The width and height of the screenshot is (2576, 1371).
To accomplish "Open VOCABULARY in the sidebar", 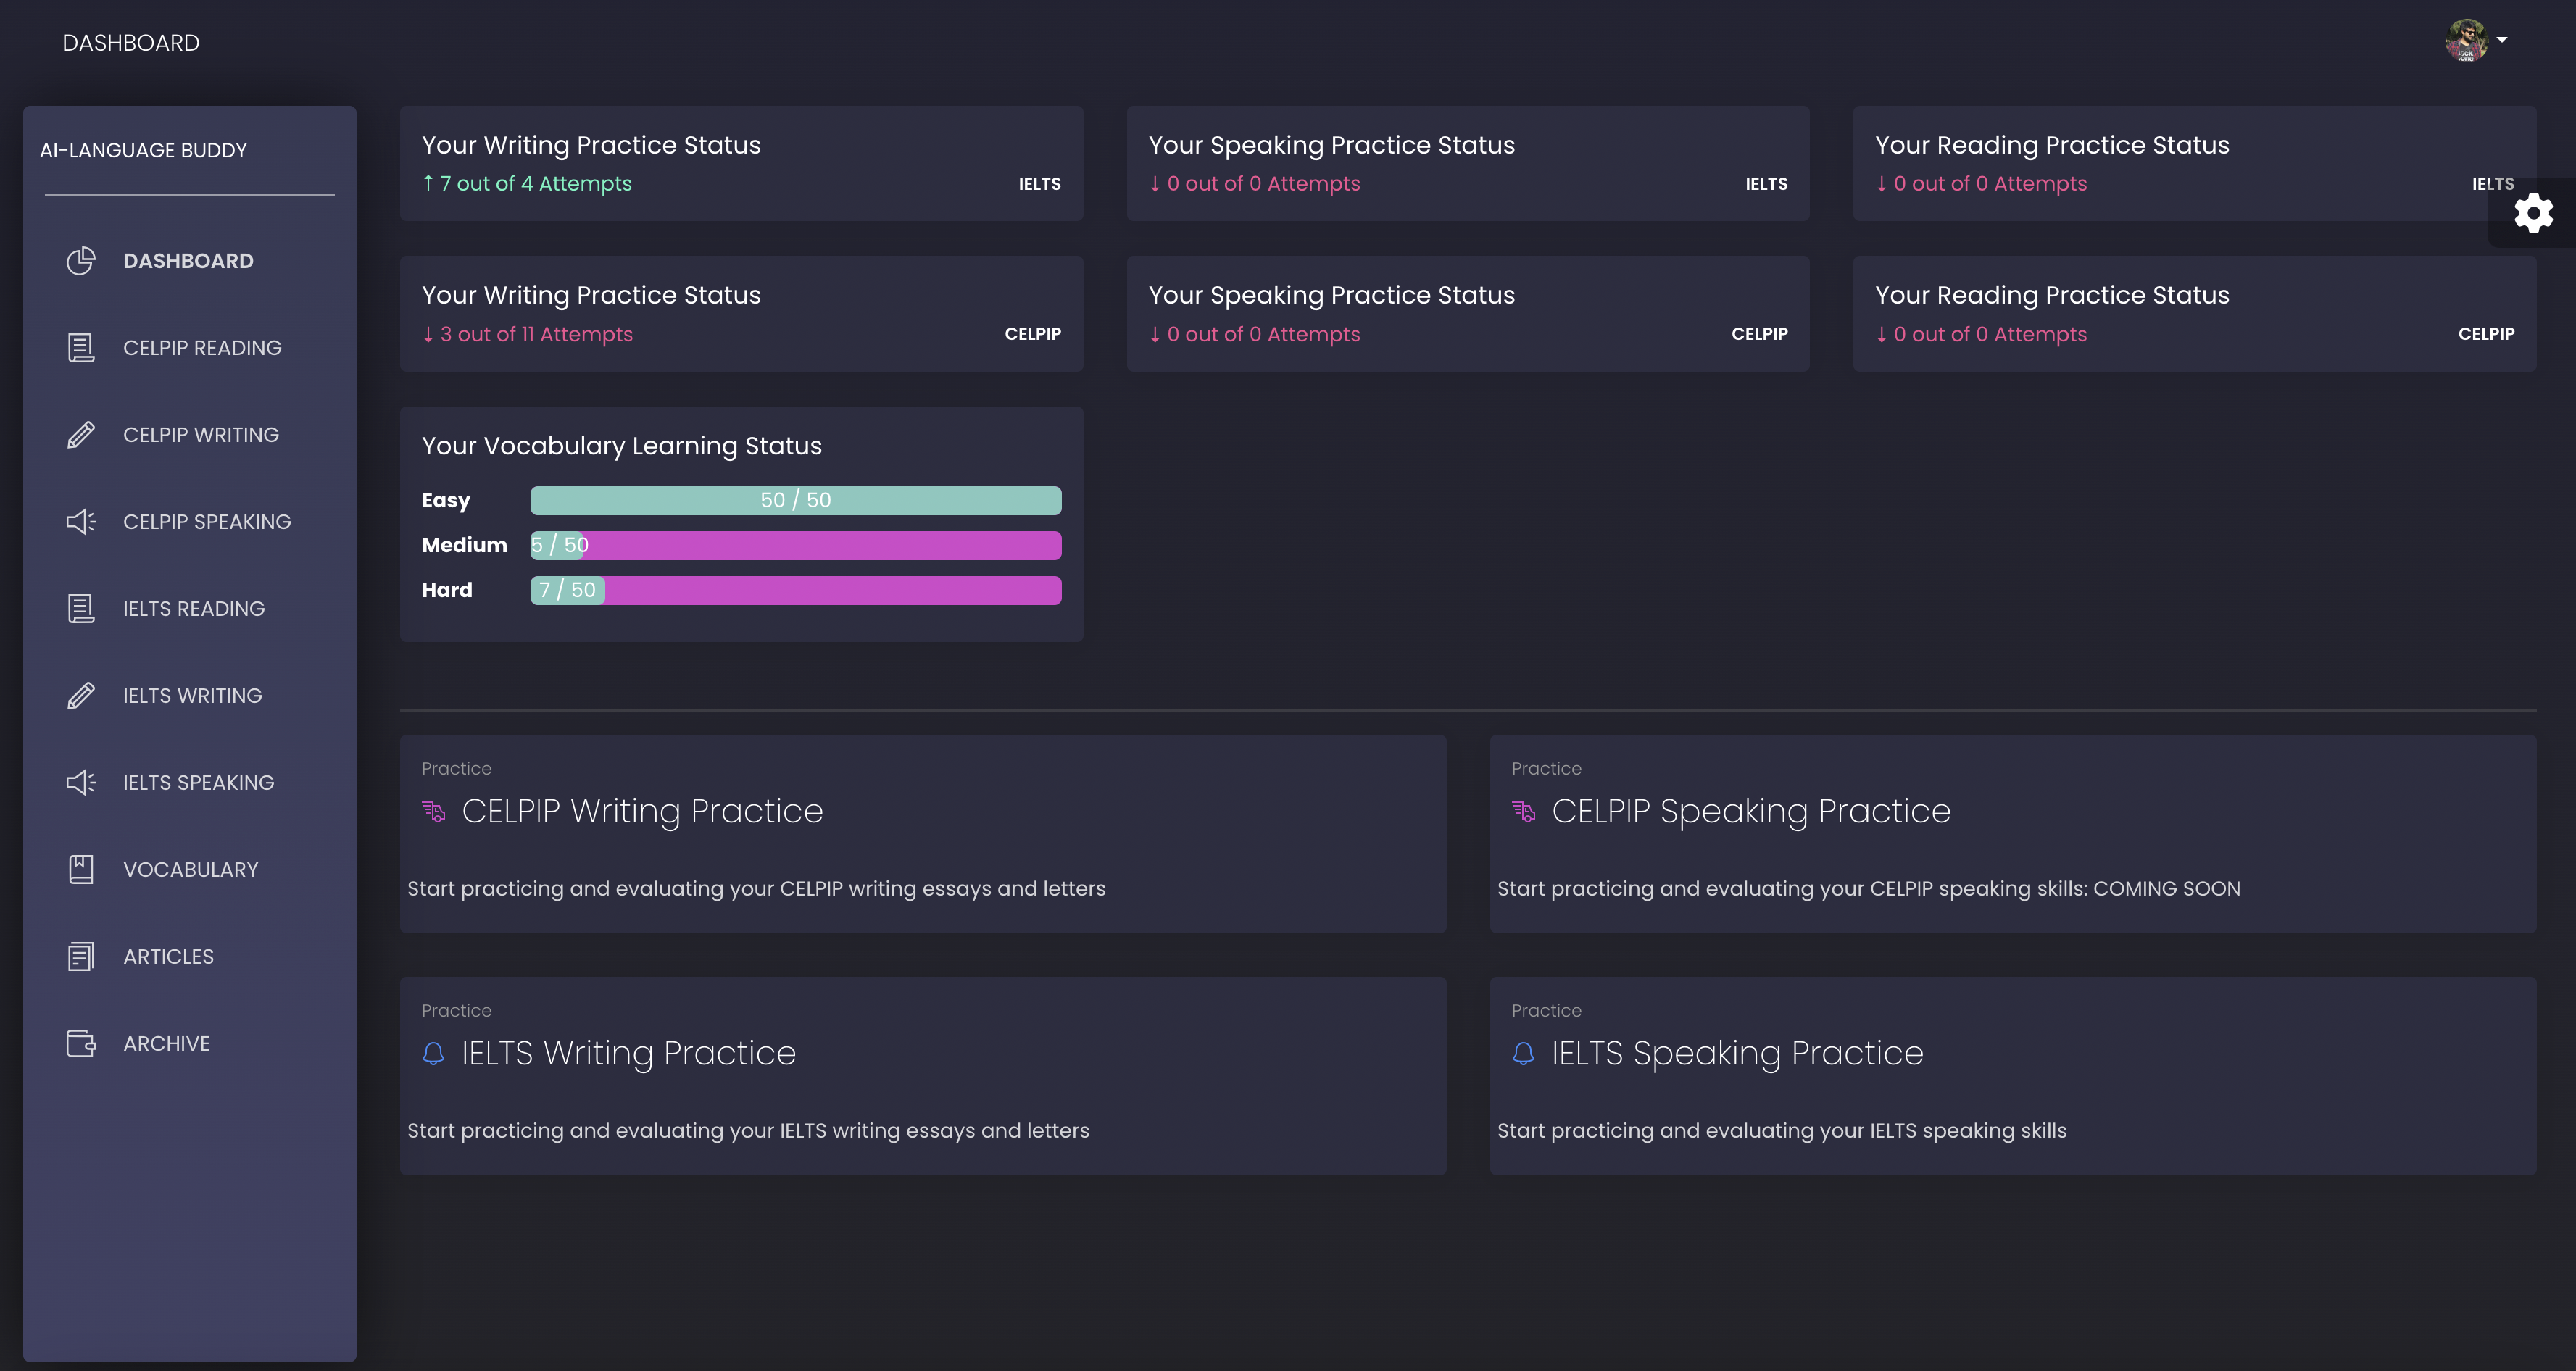I will point(191,870).
